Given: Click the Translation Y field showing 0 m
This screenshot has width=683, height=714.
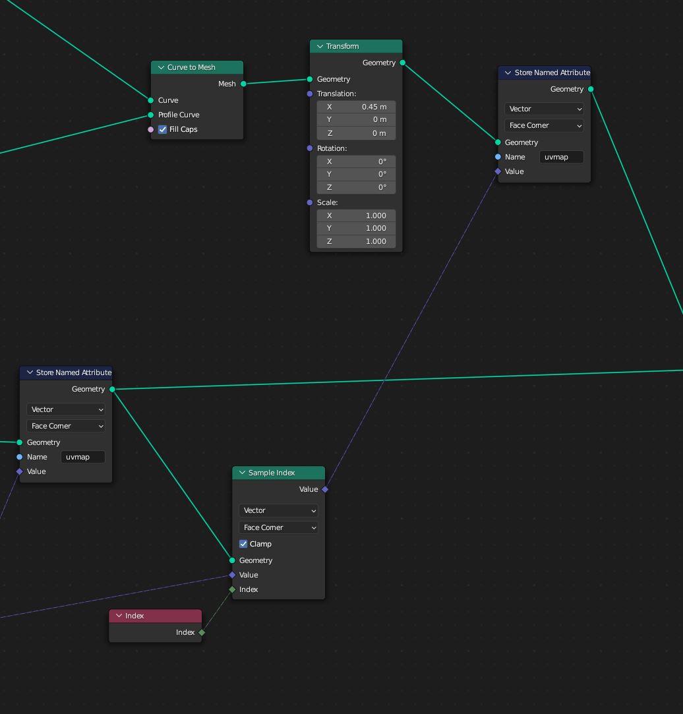Looking at the screenshot, I should 356,119.
